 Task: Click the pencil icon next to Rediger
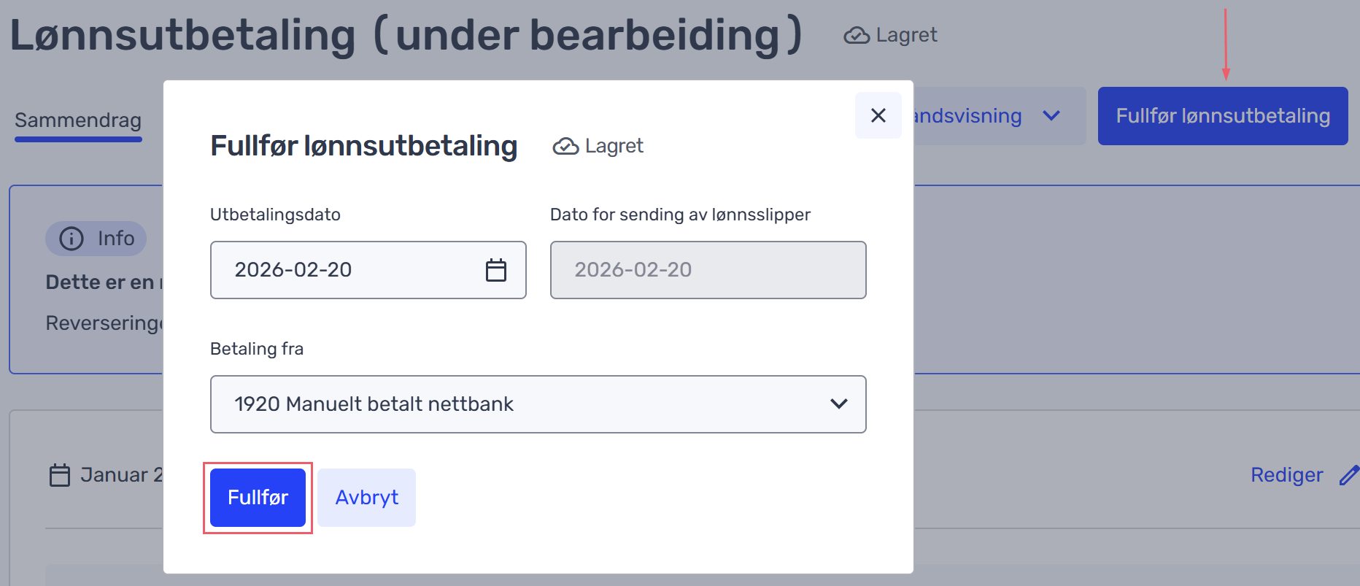coord(1349,475)
